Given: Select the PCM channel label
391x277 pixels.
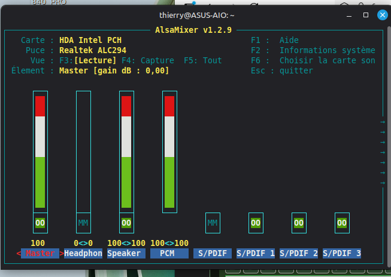Looking at the screenshot, I should (x=169, y=253).
